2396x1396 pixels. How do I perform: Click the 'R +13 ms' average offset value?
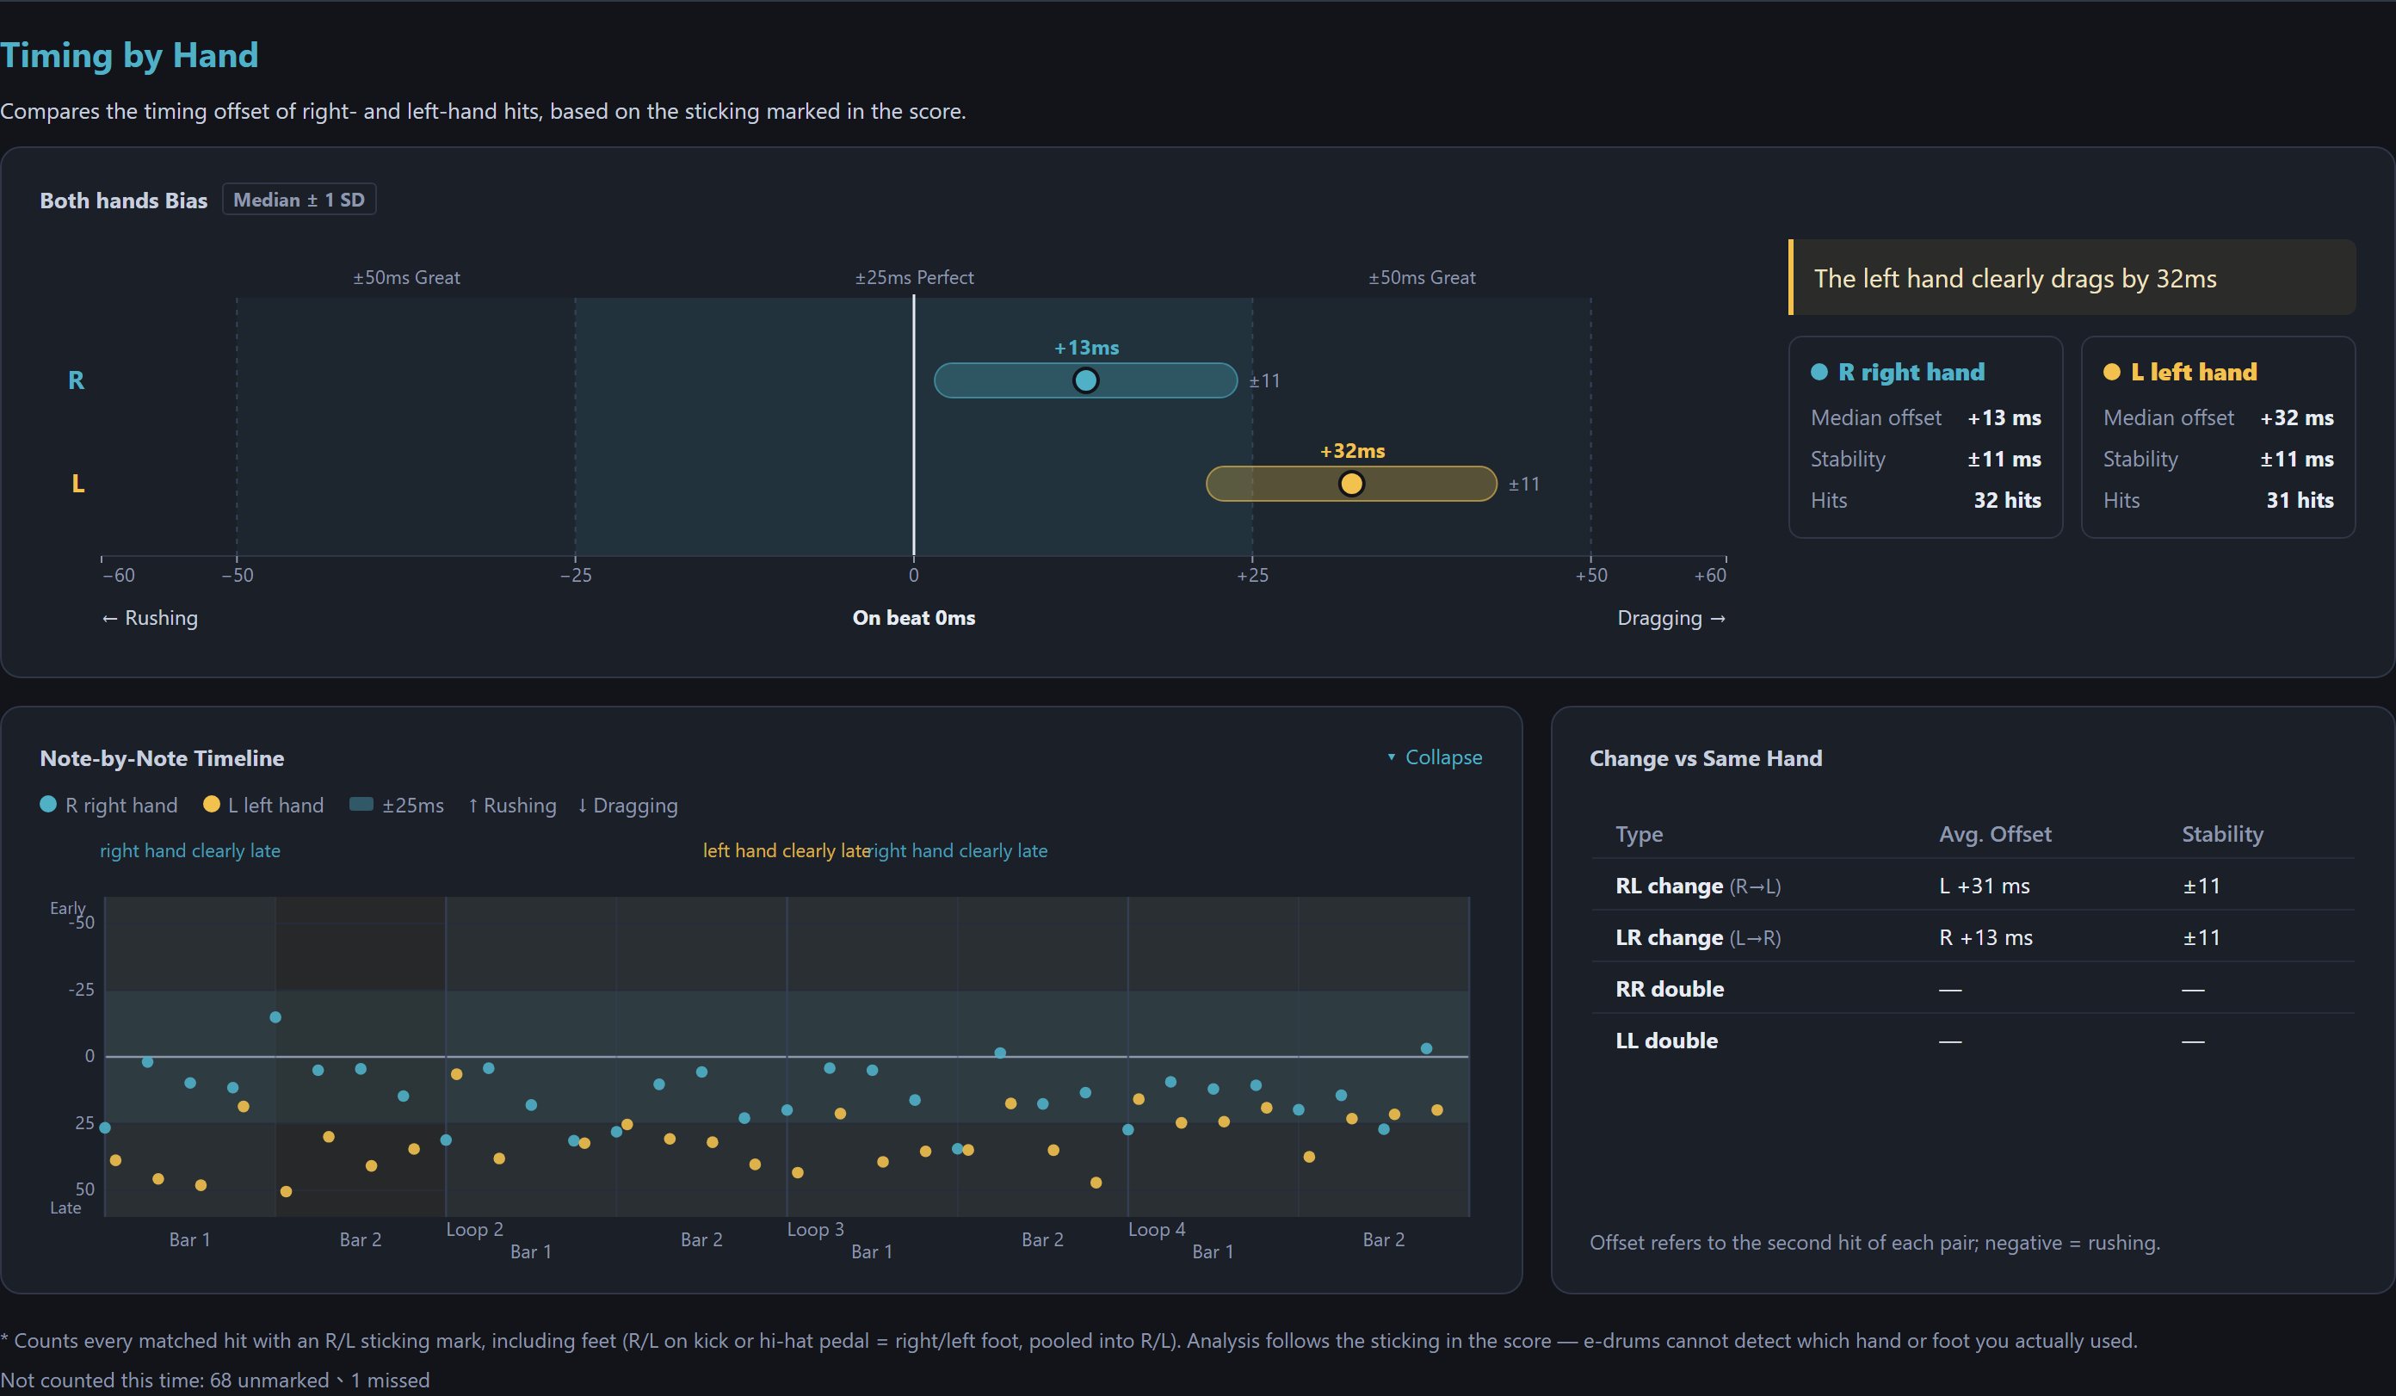[x=1985, y=936]
